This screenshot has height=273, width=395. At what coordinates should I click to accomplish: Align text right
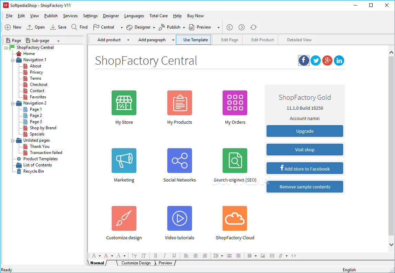click(205, 255)
